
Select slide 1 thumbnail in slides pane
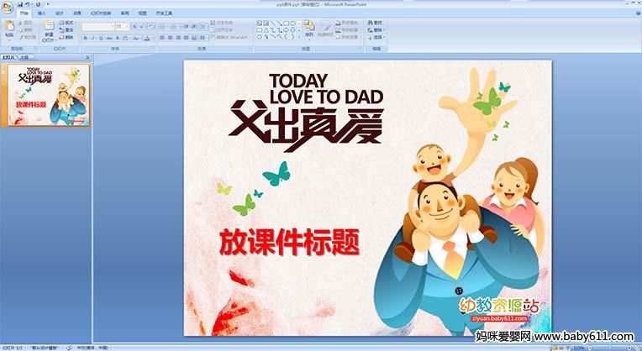click(50, 95)
